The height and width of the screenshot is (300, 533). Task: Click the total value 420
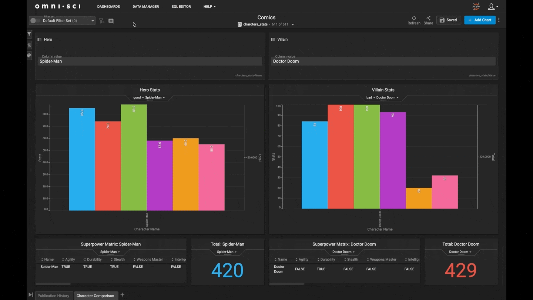pyautogui.click(x=227, y=270)
